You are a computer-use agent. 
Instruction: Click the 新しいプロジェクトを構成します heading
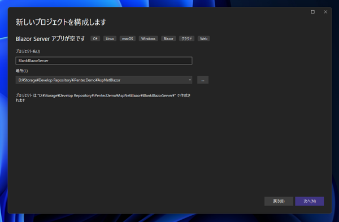click(61, 22)
